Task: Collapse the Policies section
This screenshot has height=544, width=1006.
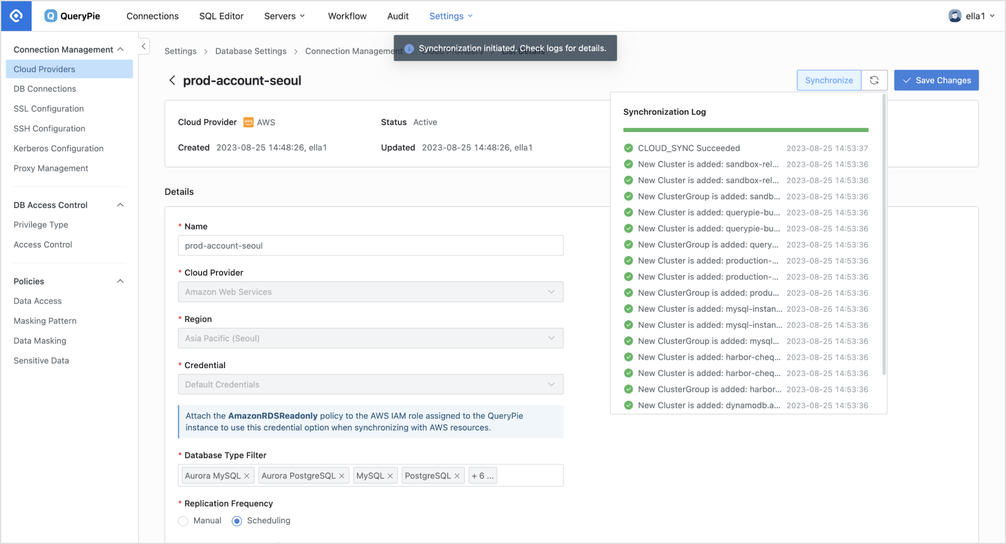Action: point(120,281)
